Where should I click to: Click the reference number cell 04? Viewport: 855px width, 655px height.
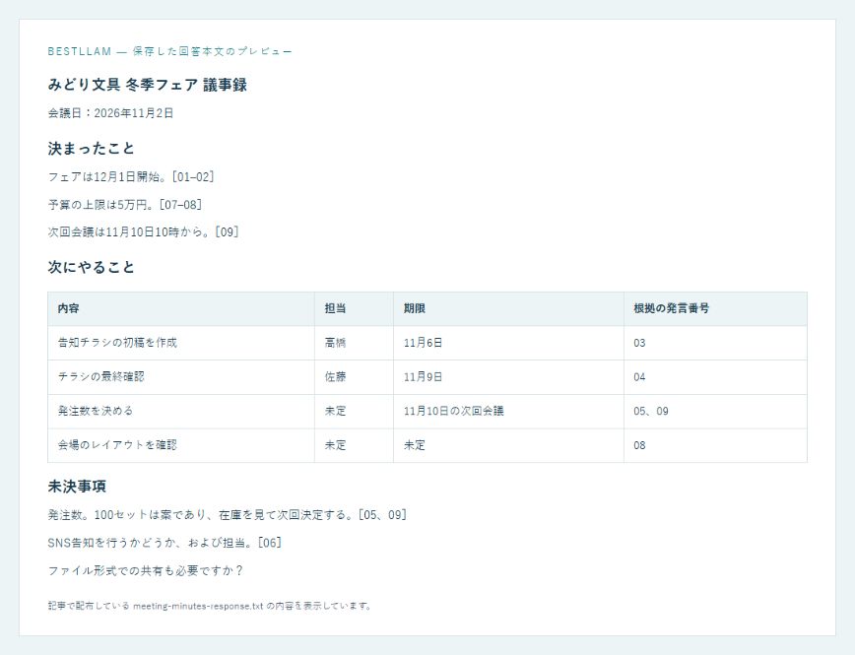pyautogui.click(x=715, y=377)
